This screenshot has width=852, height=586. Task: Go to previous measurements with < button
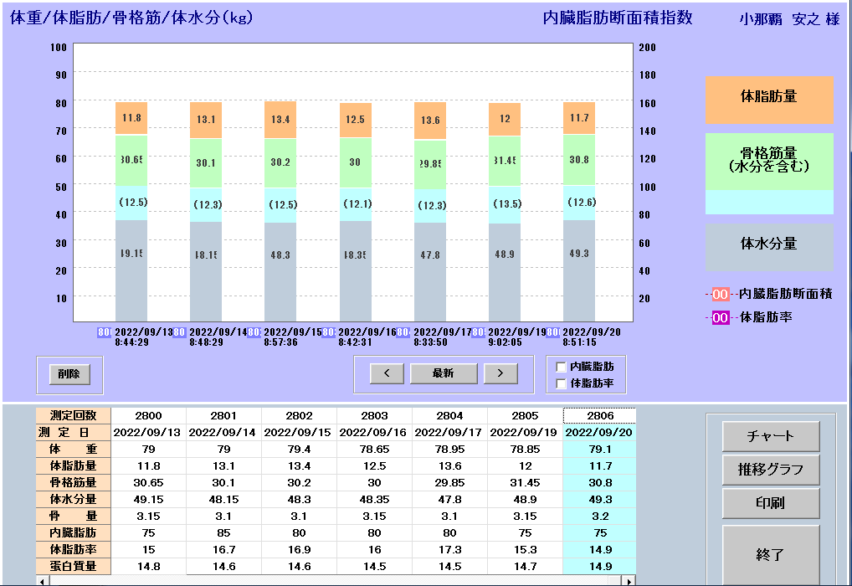coord(387,373)
